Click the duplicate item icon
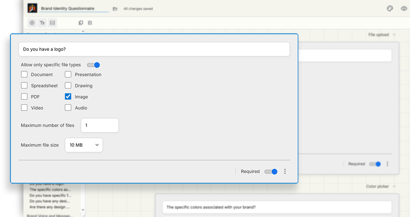This screenshot has height=217, width=410. (x=81, y=23)
